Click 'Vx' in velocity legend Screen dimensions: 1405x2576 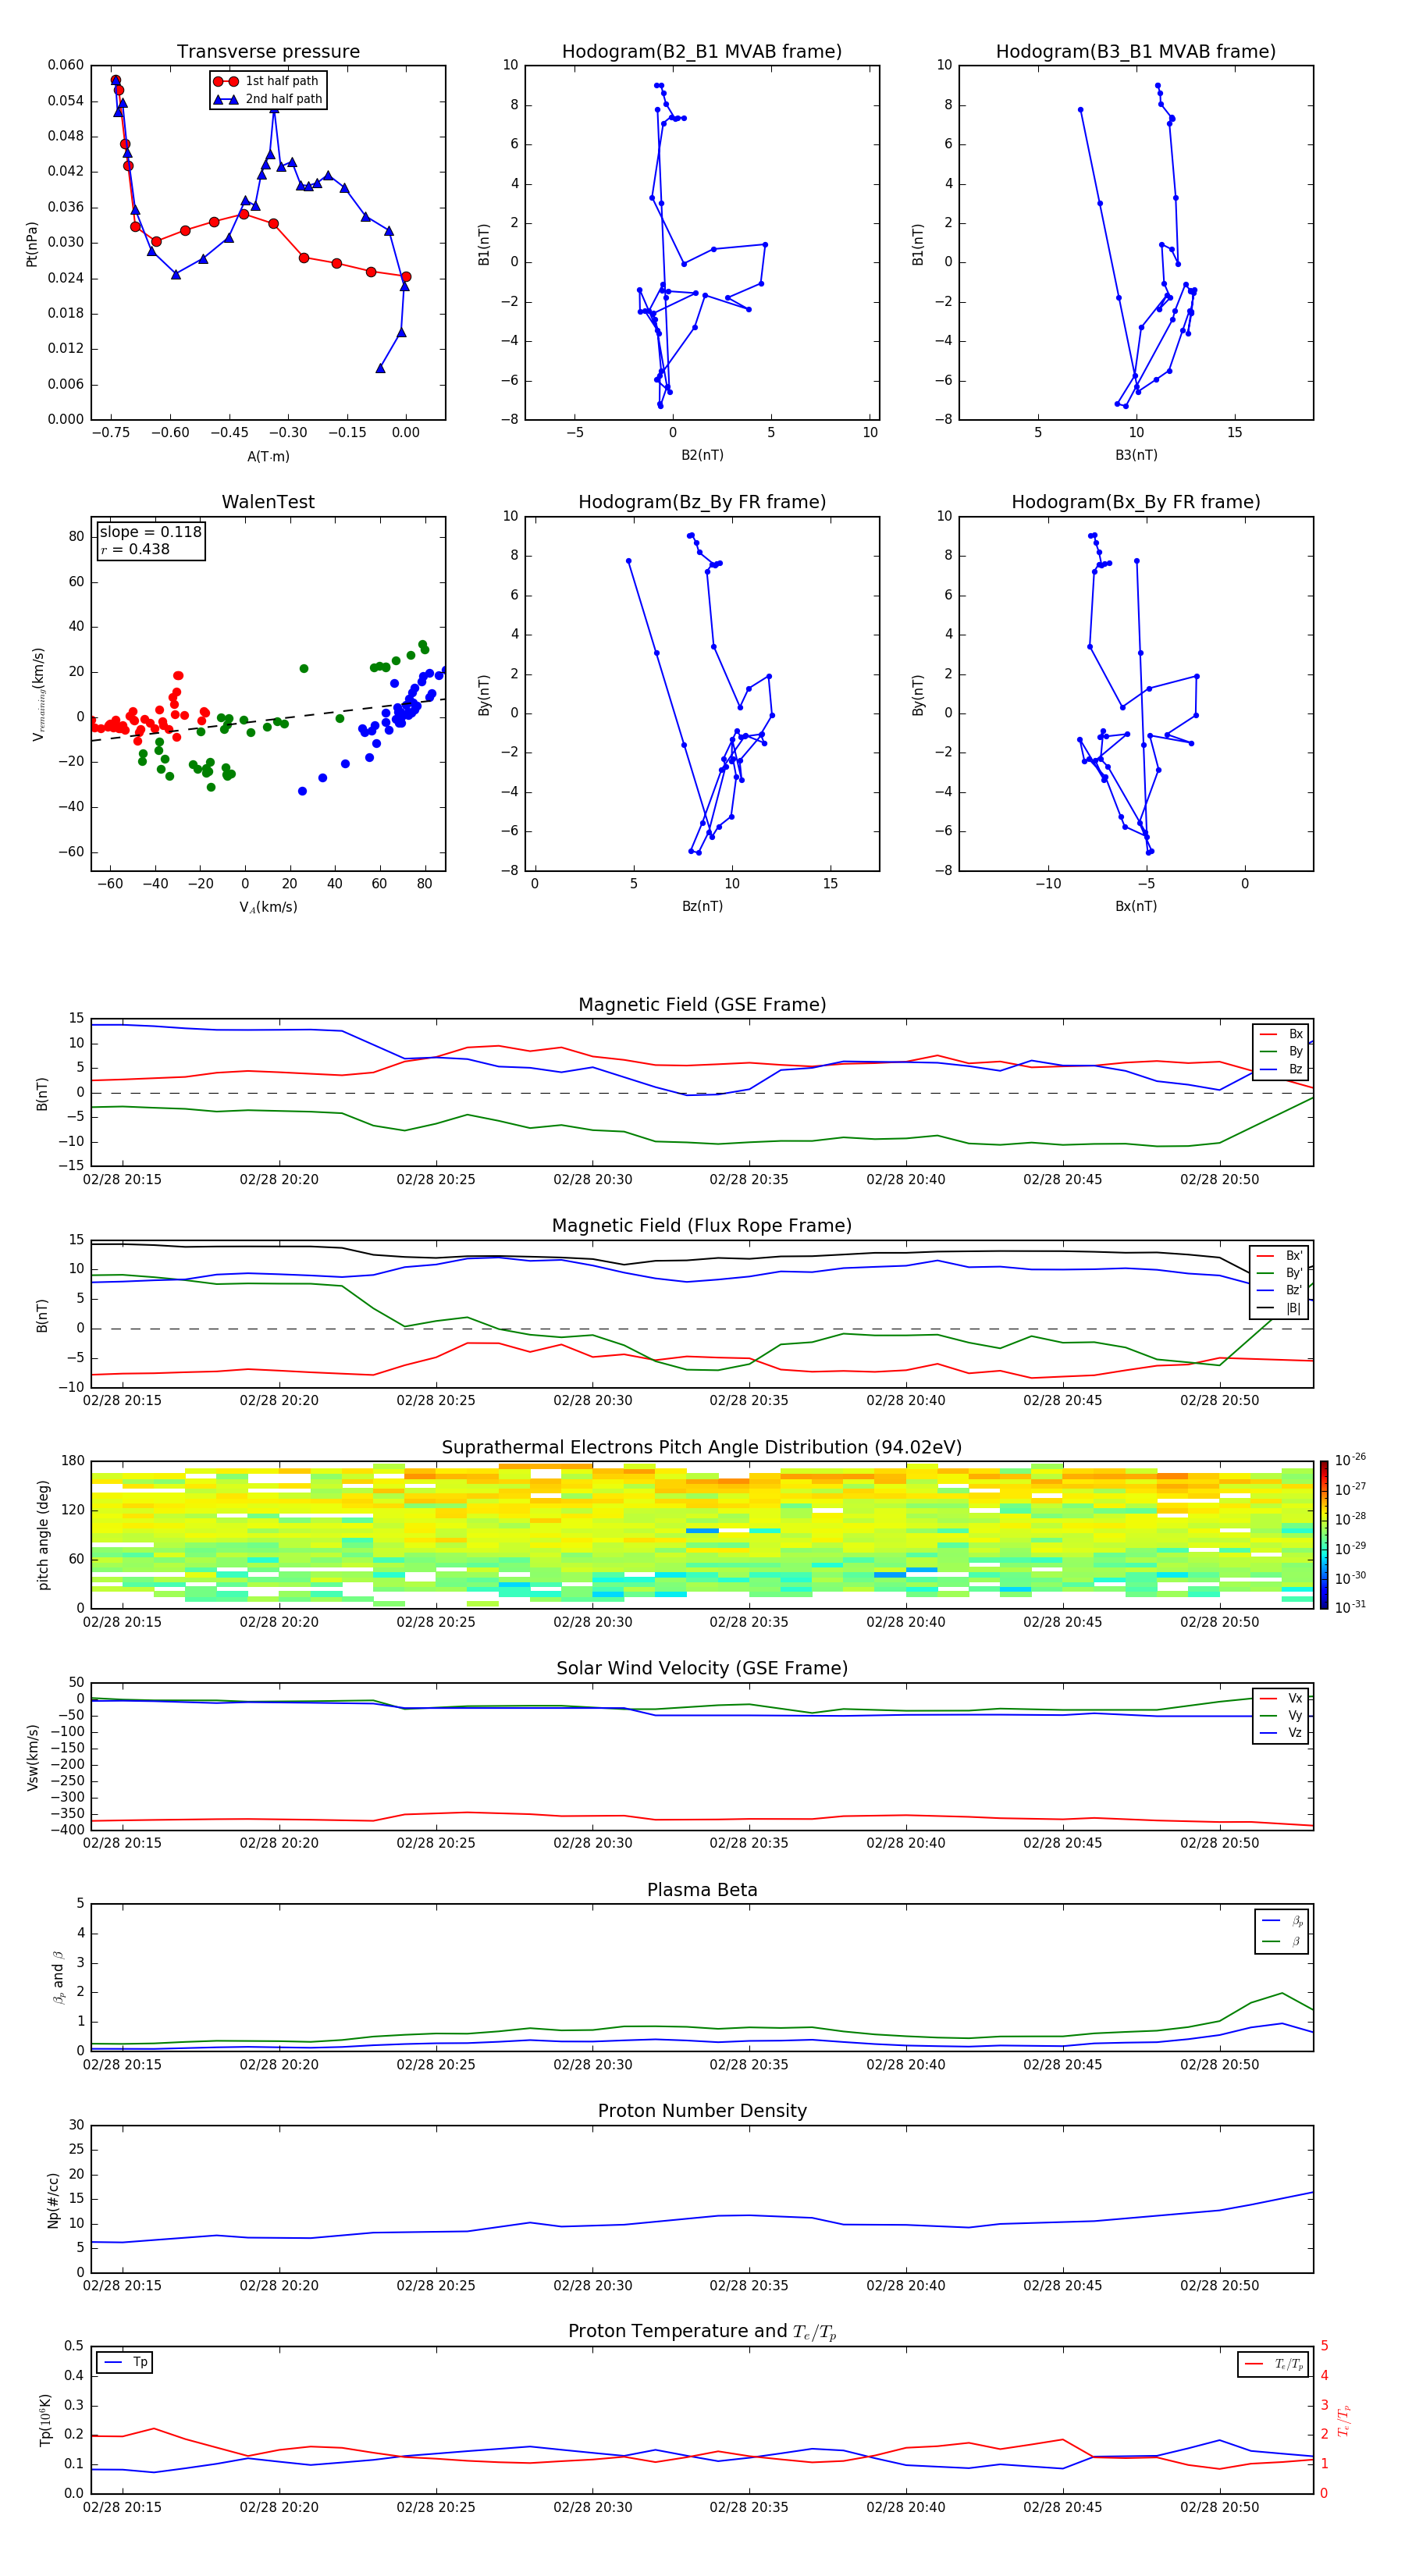tap(1282, 1698)
